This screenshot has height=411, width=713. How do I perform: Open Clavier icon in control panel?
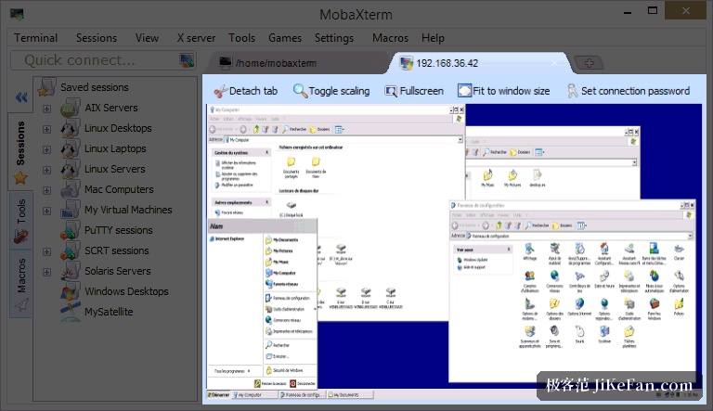click(679, 251)
